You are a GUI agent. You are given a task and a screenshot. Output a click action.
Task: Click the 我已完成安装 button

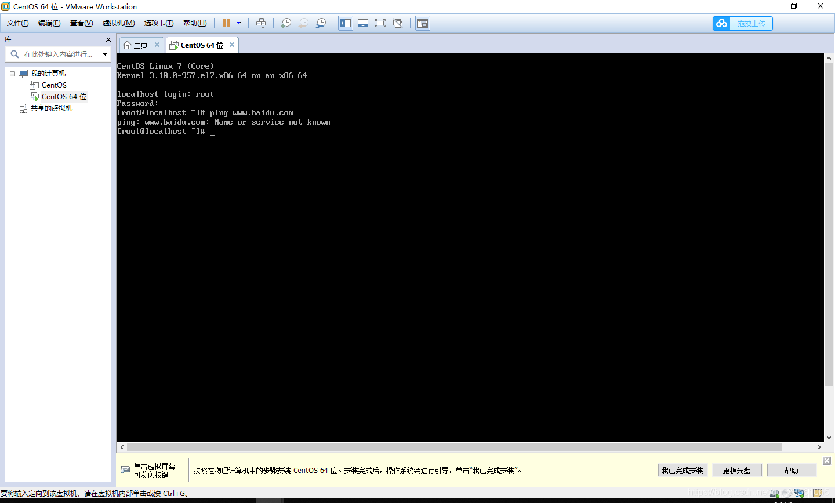coord(682,471)
